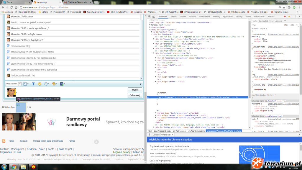
Task: Click the user avatar thumbnail in chat
Action: click(x=12, y=92)
